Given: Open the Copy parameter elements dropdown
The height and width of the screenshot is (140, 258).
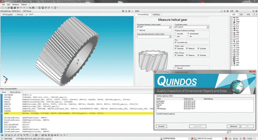Looking at the screenshot, I should pos(170,37).
